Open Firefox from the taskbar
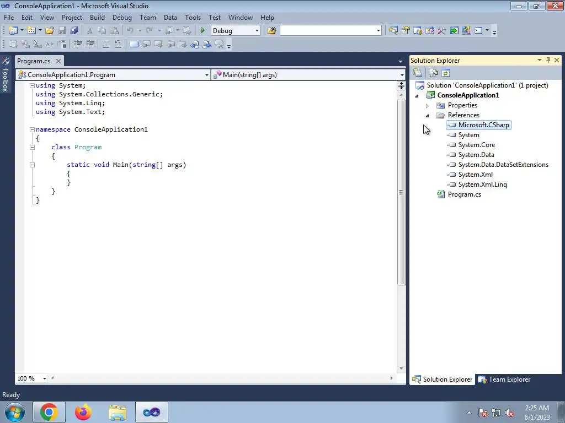 coord(83,412)
